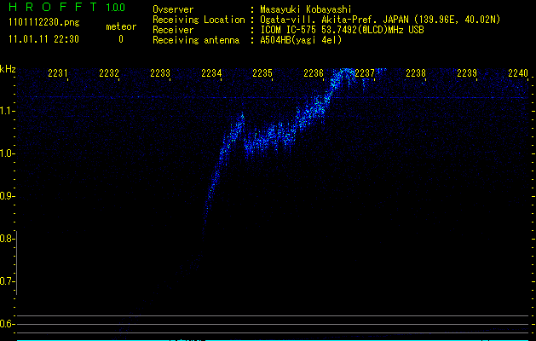This screenshot has width=536, height=341.
Task: Click the 1.1 kHz frequency label
Action: coord(7,111)
